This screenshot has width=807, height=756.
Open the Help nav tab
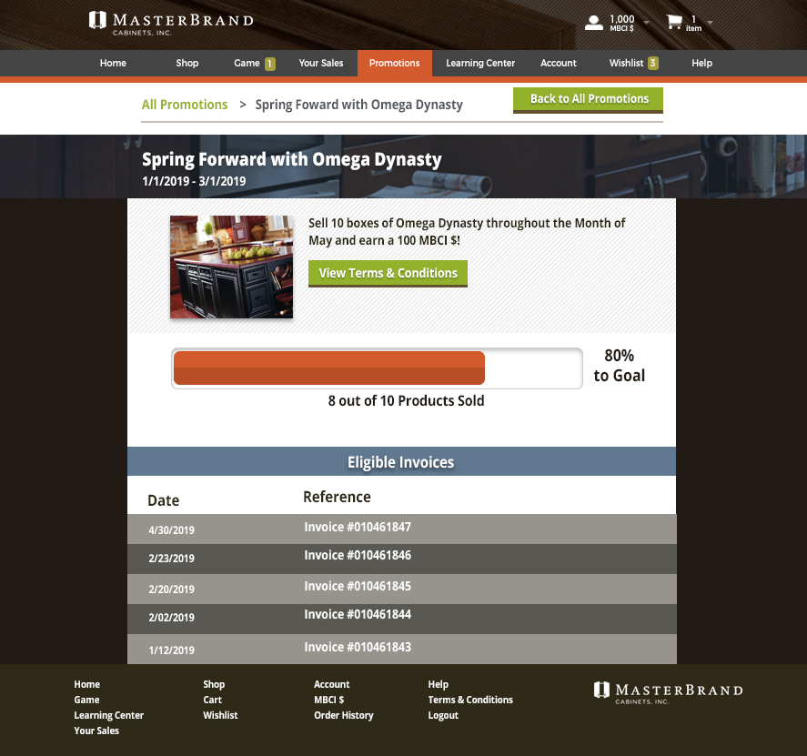point(701,63)
